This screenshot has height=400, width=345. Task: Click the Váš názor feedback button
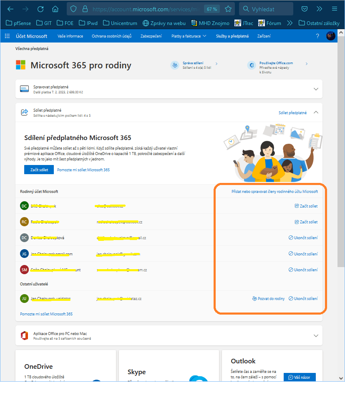click(x=300, y=377)
